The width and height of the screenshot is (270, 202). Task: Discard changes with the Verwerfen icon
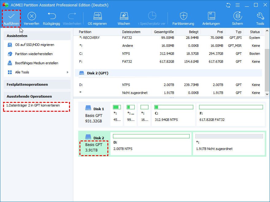click(32, 16)
